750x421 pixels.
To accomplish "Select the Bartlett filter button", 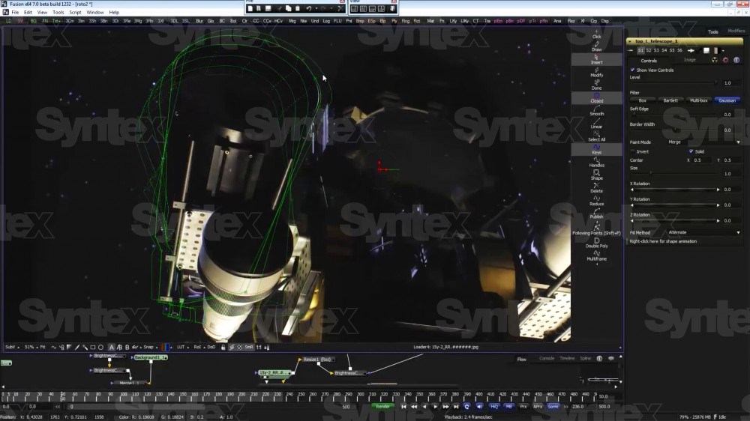I will pyautogui.click(x=670, y=100).
